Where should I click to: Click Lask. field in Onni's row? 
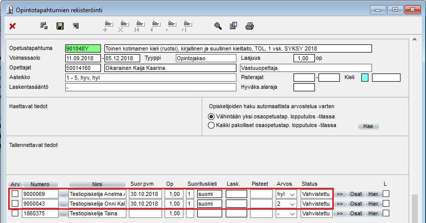pos(236,204)
